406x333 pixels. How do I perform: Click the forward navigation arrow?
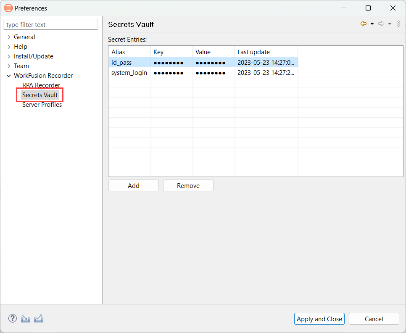coord(381,24)
